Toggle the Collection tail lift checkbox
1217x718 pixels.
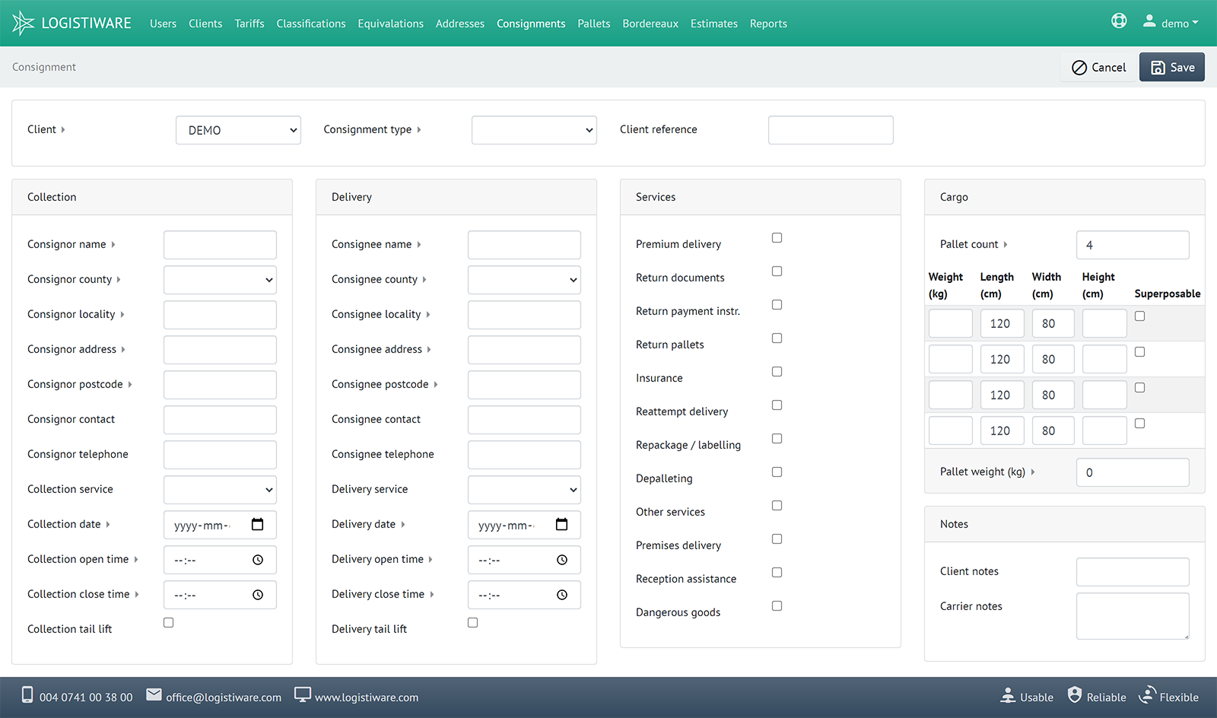click(169, 623)
